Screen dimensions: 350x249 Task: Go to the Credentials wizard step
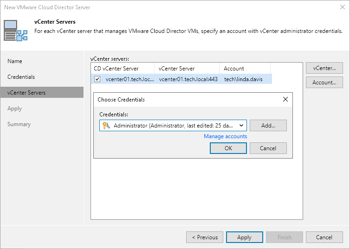[x=21, y=77]
